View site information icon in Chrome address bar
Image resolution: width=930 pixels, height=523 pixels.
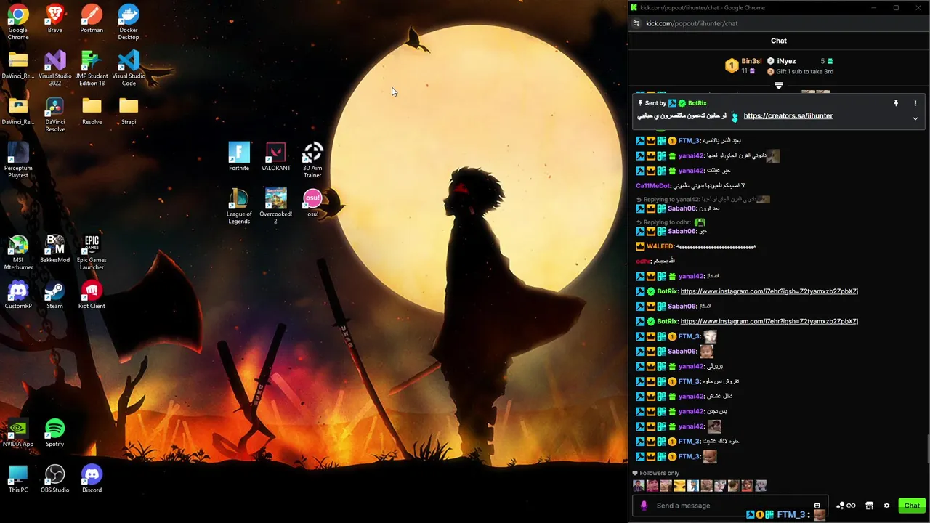636,23
